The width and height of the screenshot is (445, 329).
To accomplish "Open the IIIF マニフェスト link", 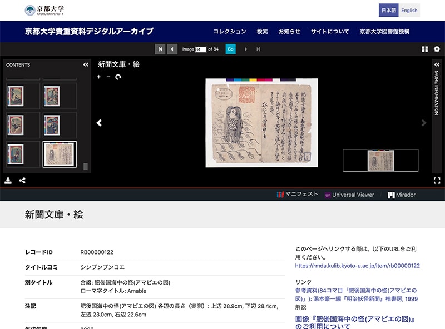I will (297, 195).
